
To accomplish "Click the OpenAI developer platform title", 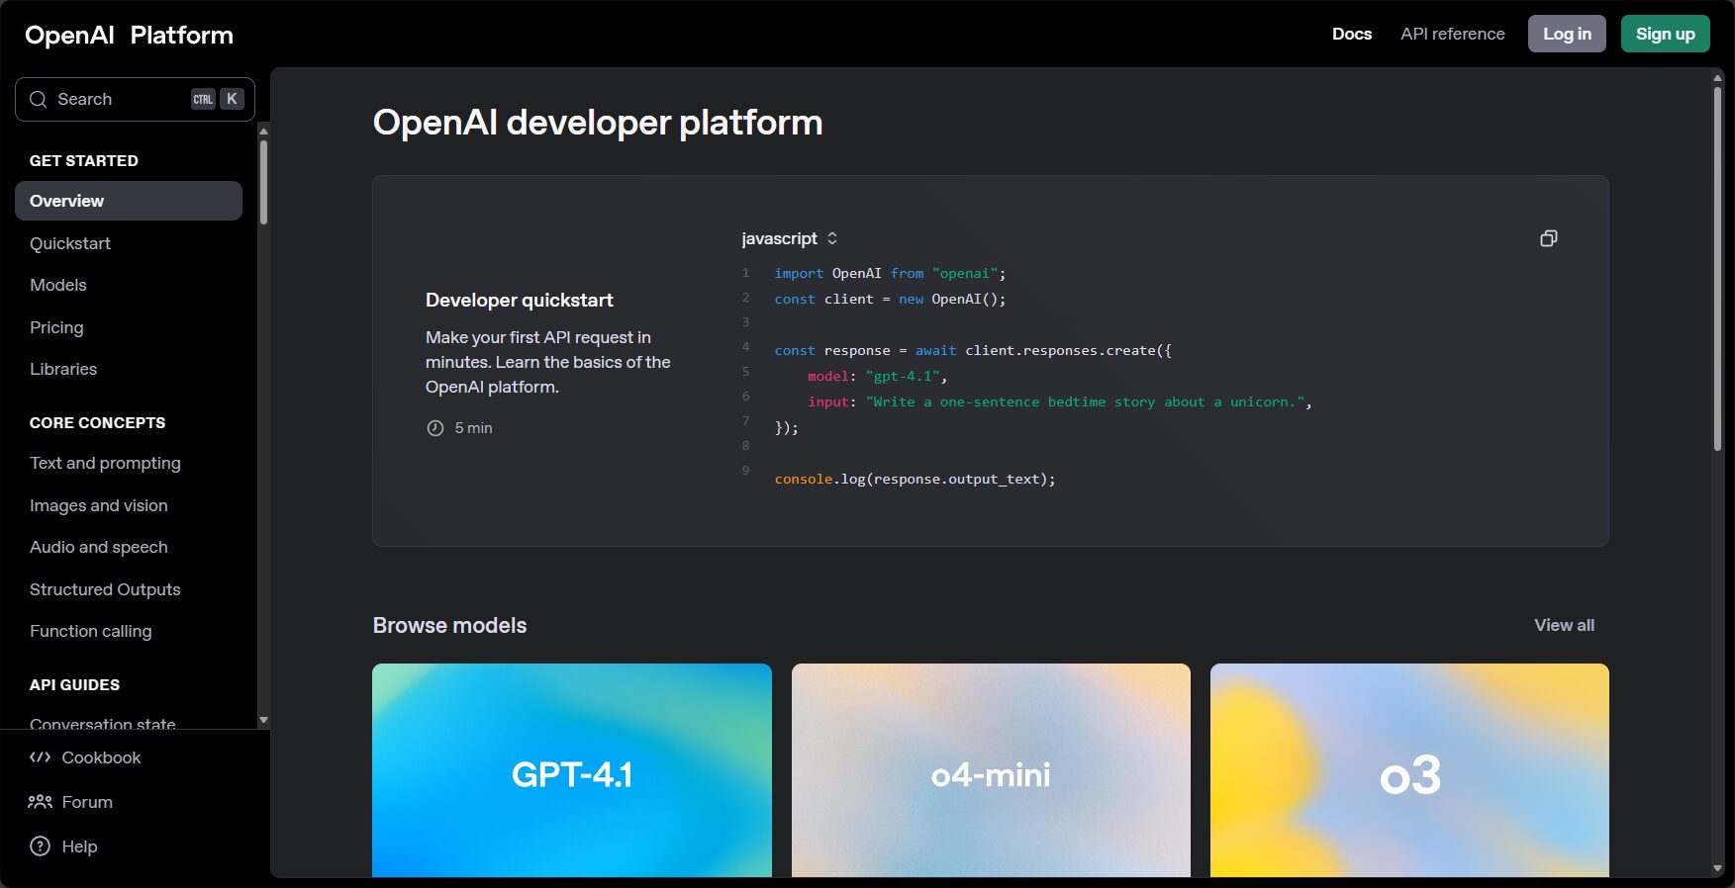I will (598, 123).
